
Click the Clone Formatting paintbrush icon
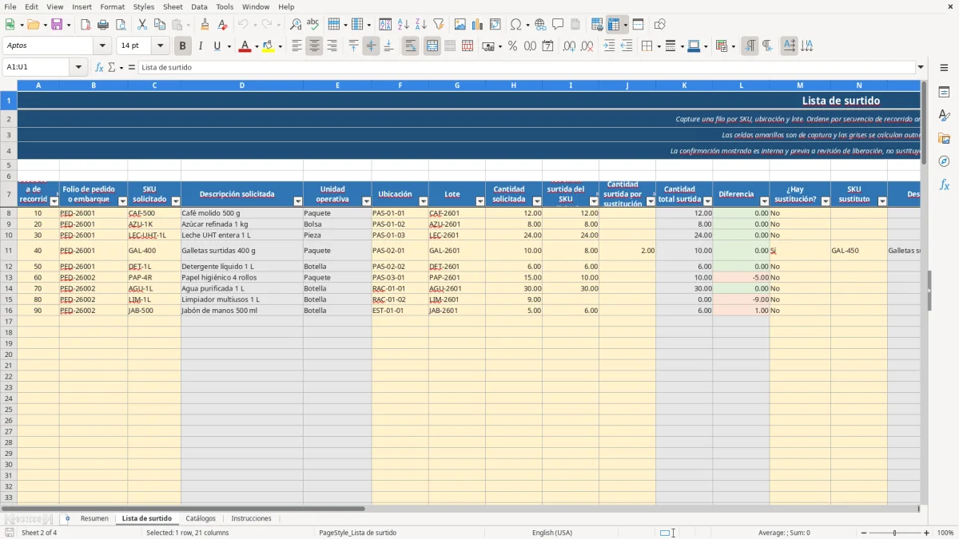click(205, 25)
